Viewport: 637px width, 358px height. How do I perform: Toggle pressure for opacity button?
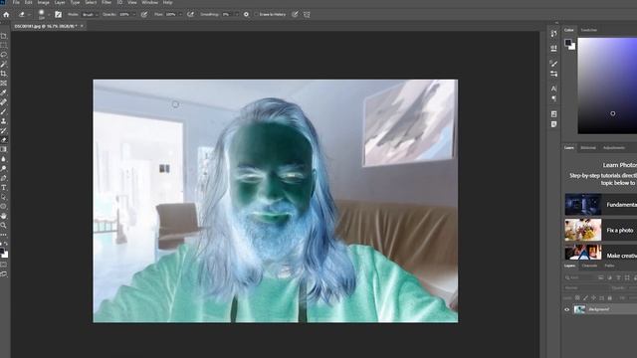(144, 14)
